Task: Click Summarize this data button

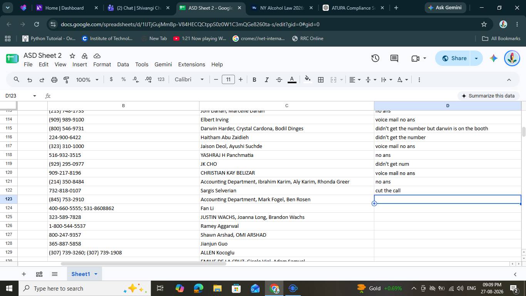Action: pos(488,96)
